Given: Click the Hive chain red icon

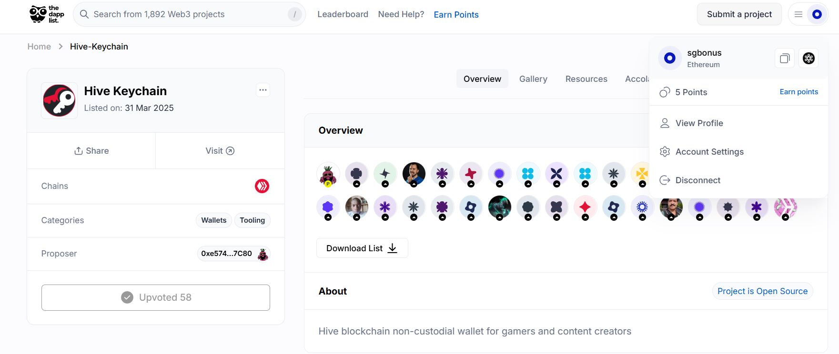Looking at the screenshot, I should [262, 186].
